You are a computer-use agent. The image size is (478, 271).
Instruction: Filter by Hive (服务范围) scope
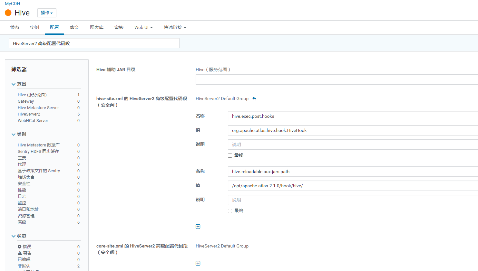[32, 95]
